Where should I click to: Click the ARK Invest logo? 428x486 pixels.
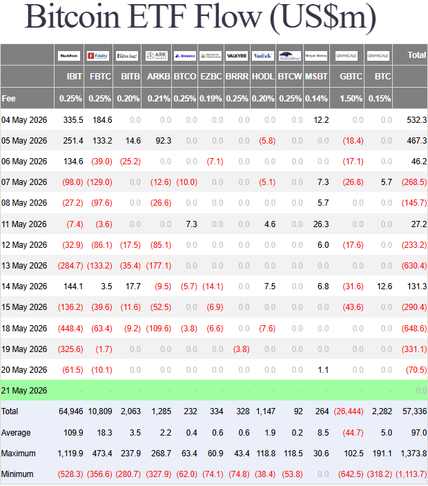pos(157,56)
